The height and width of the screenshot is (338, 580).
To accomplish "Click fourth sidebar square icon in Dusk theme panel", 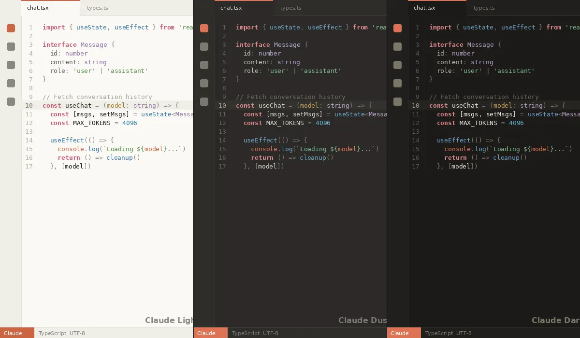I will click(204, 84).
